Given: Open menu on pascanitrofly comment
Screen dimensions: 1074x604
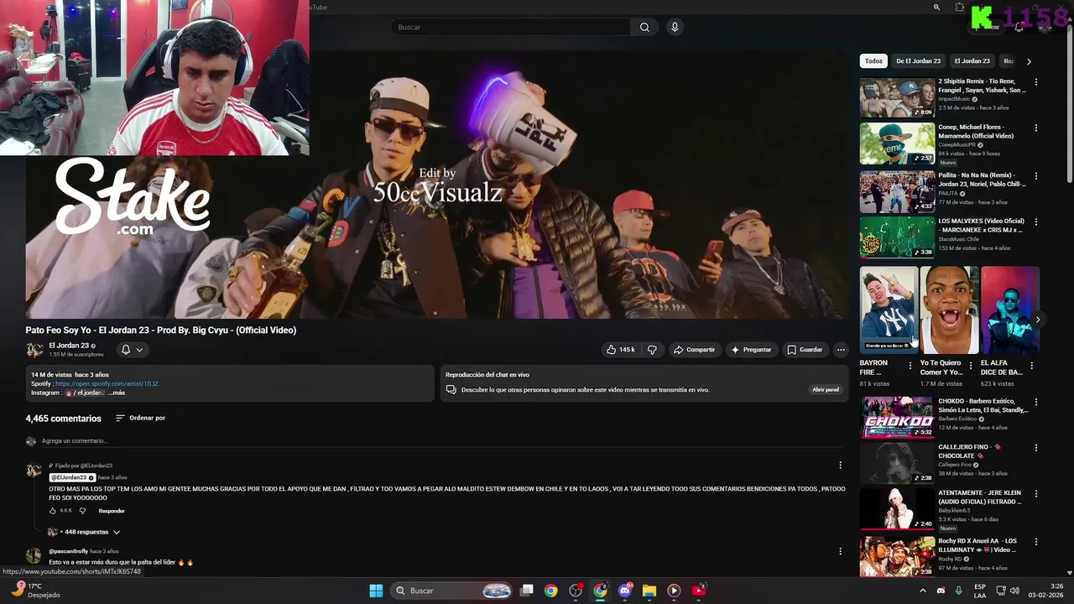Looking at the screenshot, I should [x=840, y=551].
